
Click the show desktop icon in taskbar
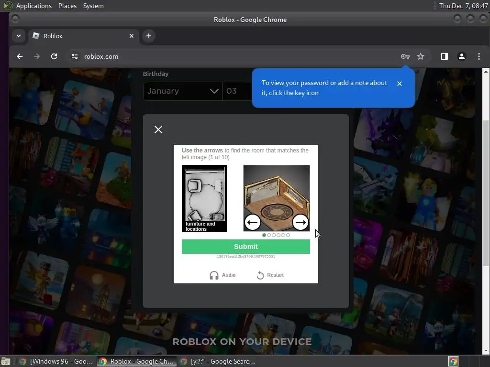6,362
